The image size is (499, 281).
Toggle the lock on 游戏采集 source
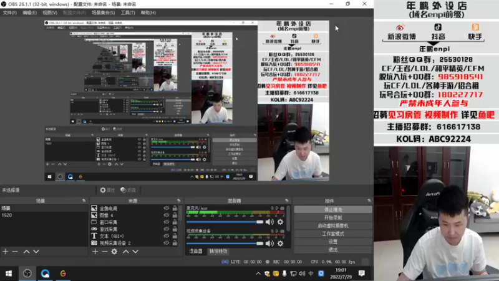click(x=175, y=229)
